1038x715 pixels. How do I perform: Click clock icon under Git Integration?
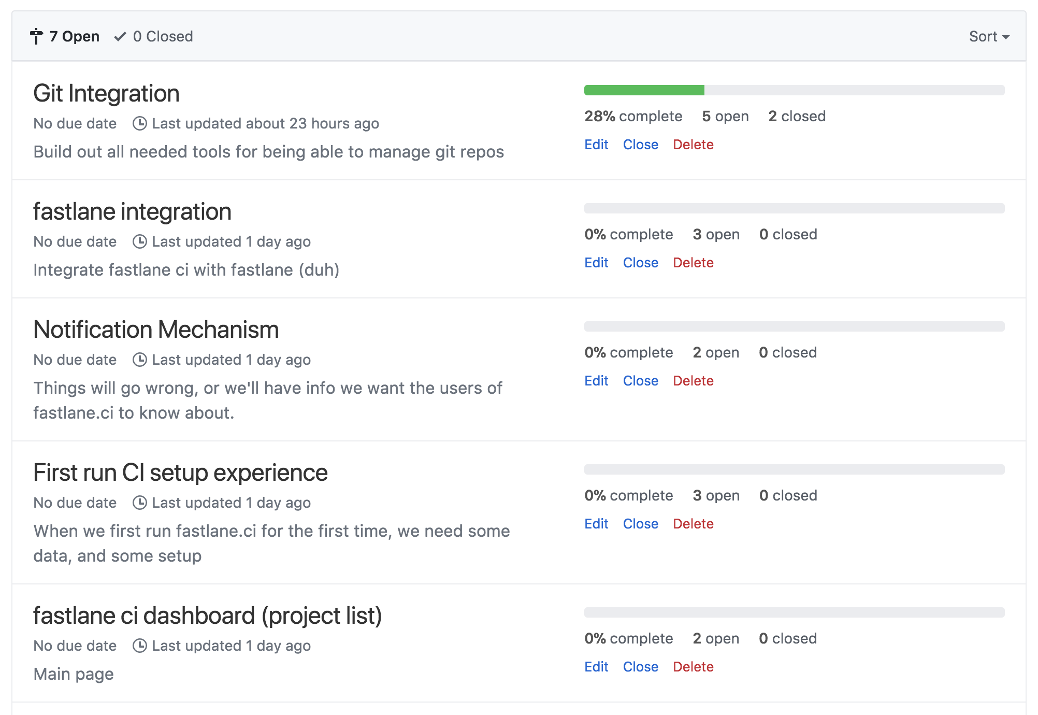click(x=140, y=123)
